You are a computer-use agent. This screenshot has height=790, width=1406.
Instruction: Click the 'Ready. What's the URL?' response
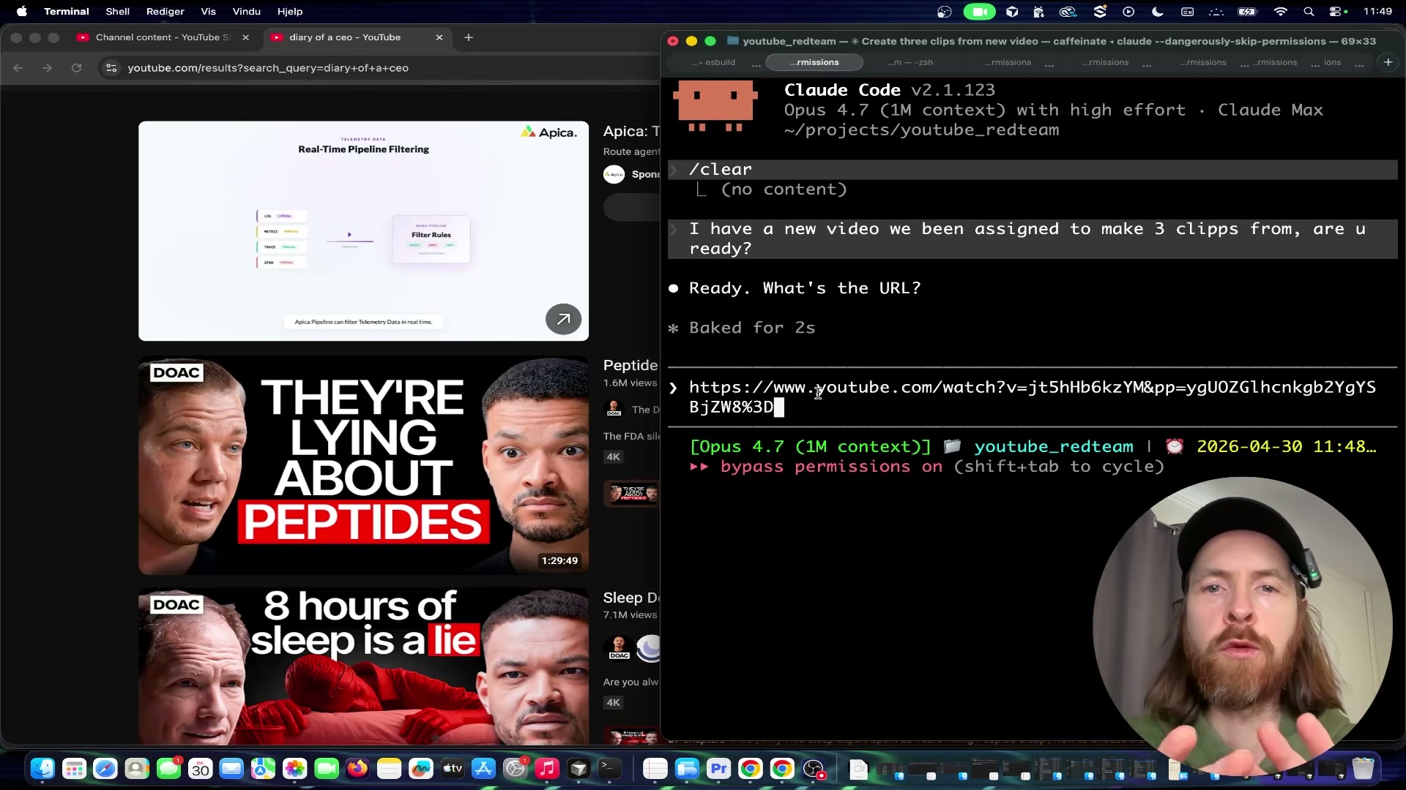[x=805, y=288]
